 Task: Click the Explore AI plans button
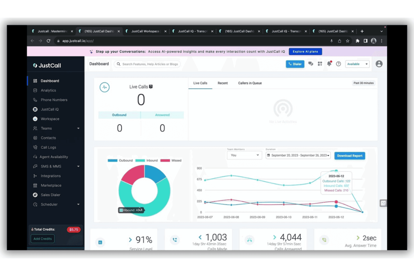[305, 51]
